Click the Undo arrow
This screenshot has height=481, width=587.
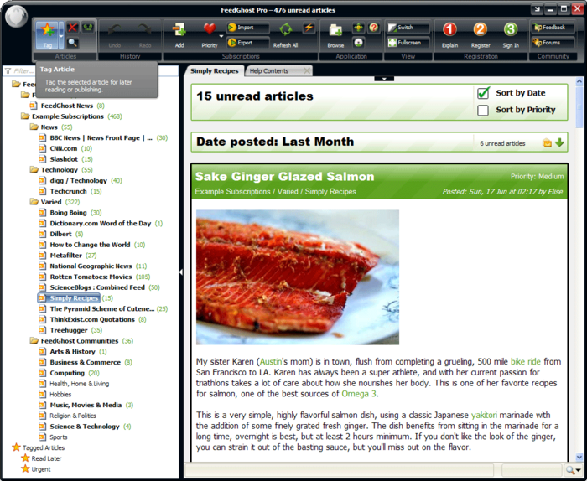point(115,34)
